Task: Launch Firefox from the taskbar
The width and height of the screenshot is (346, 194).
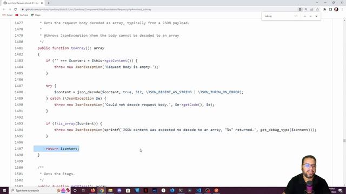Action: (92, 190)
